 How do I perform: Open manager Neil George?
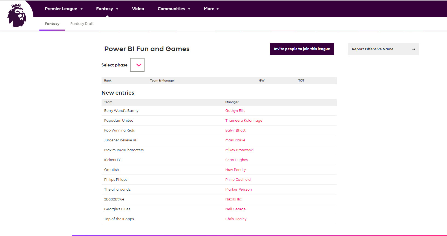click(x=235, y=209)
